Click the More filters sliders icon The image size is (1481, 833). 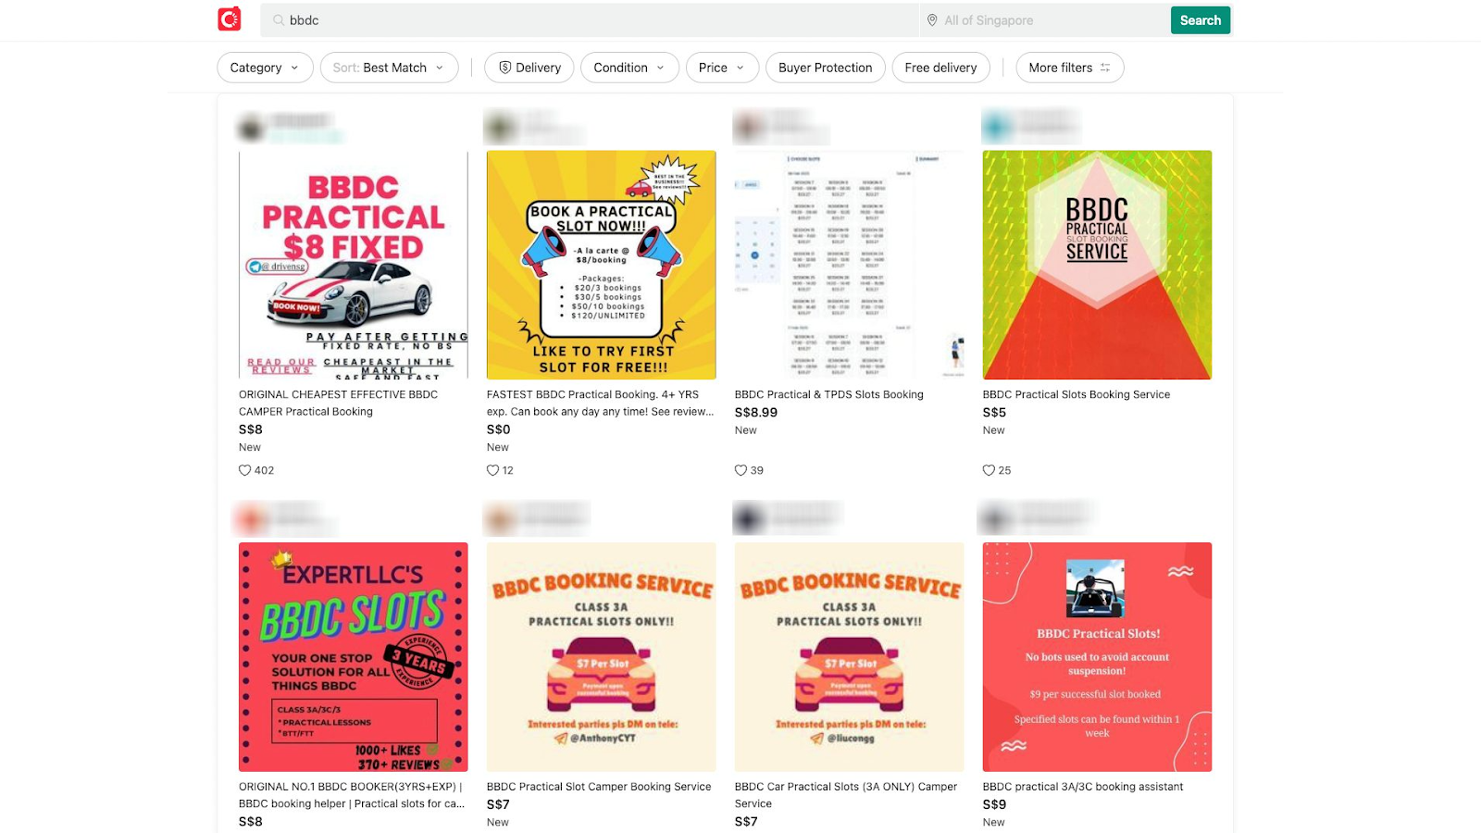point(1105,68)
